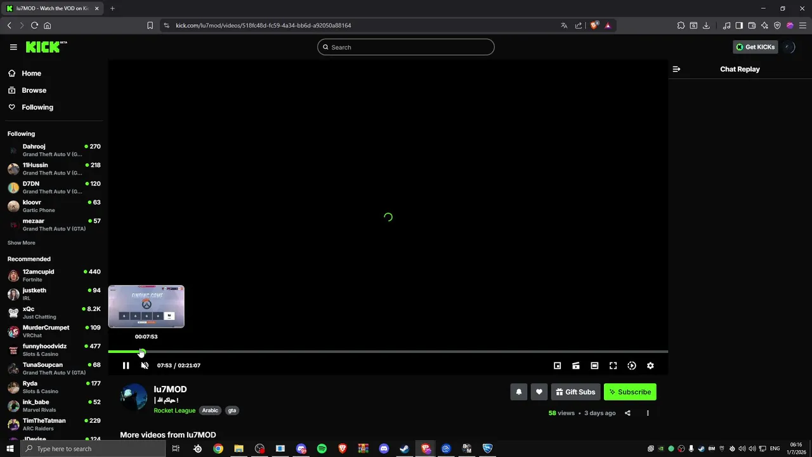
Task: Toggle theater mode in the player
Action: point(594,366)
